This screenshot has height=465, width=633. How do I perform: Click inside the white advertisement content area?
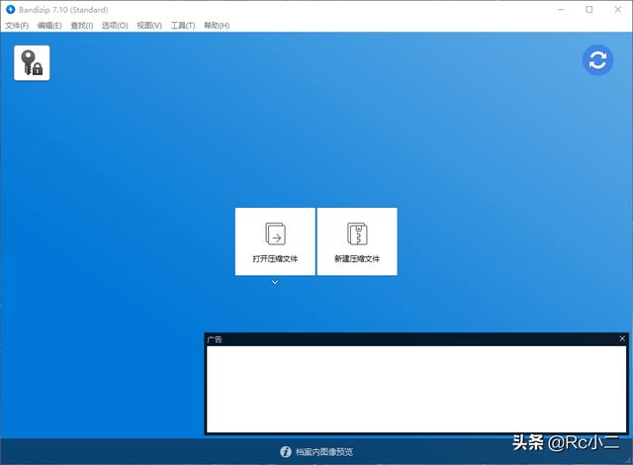coord(415,388)
